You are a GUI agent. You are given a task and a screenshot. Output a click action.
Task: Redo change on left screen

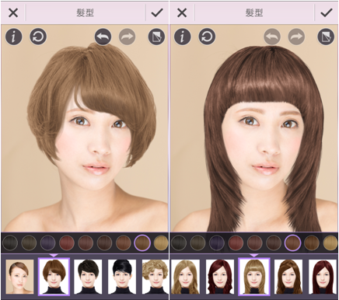click(128, 37)
